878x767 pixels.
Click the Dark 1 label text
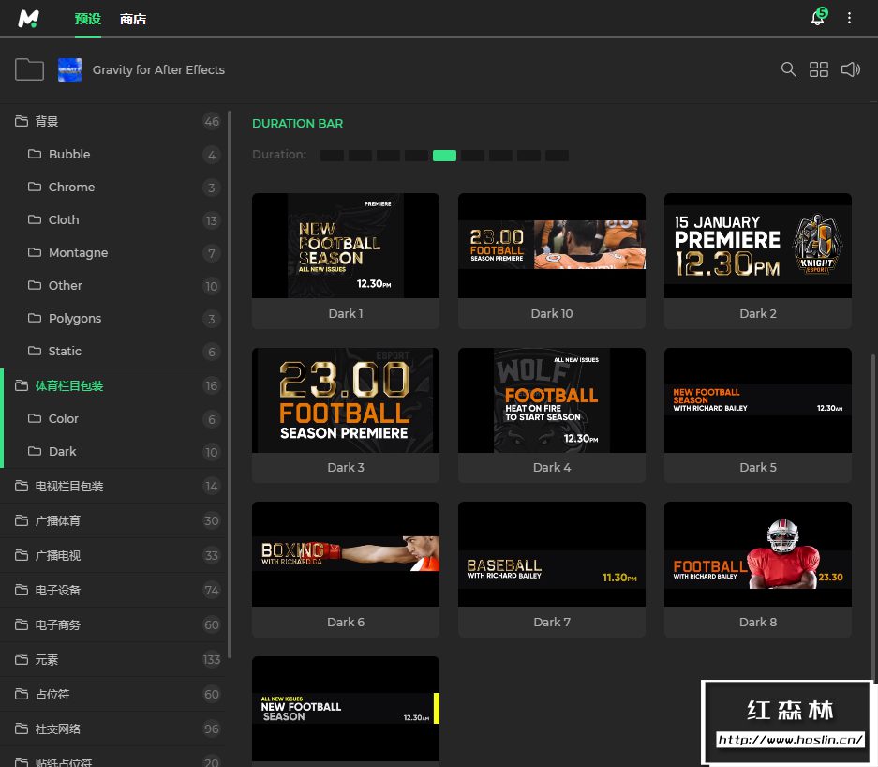[x=346, y=314]
